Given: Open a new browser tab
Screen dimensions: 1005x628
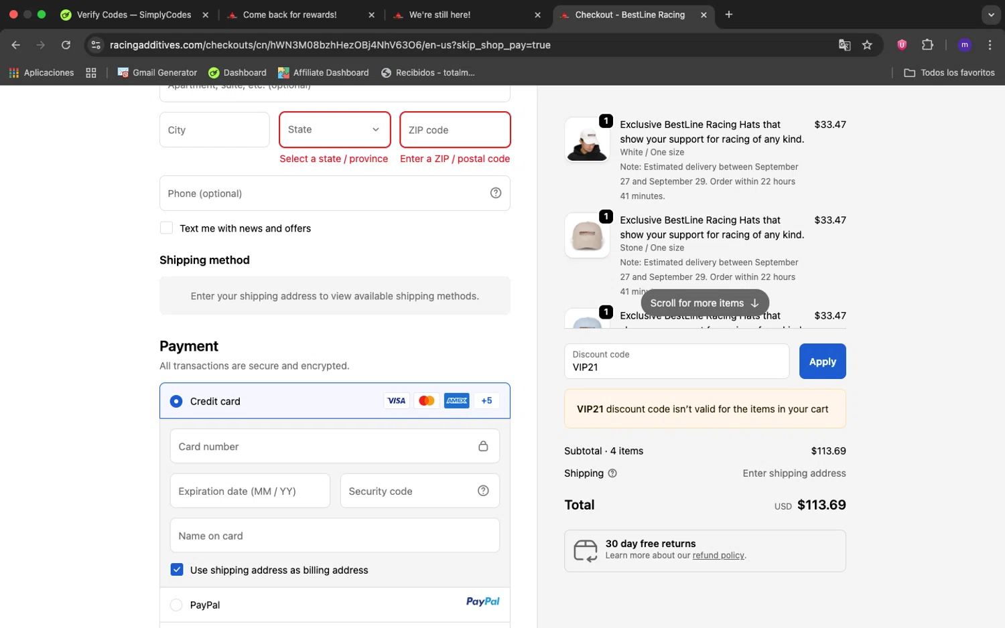Looking at the screenshot, I should tap(729, 15).
